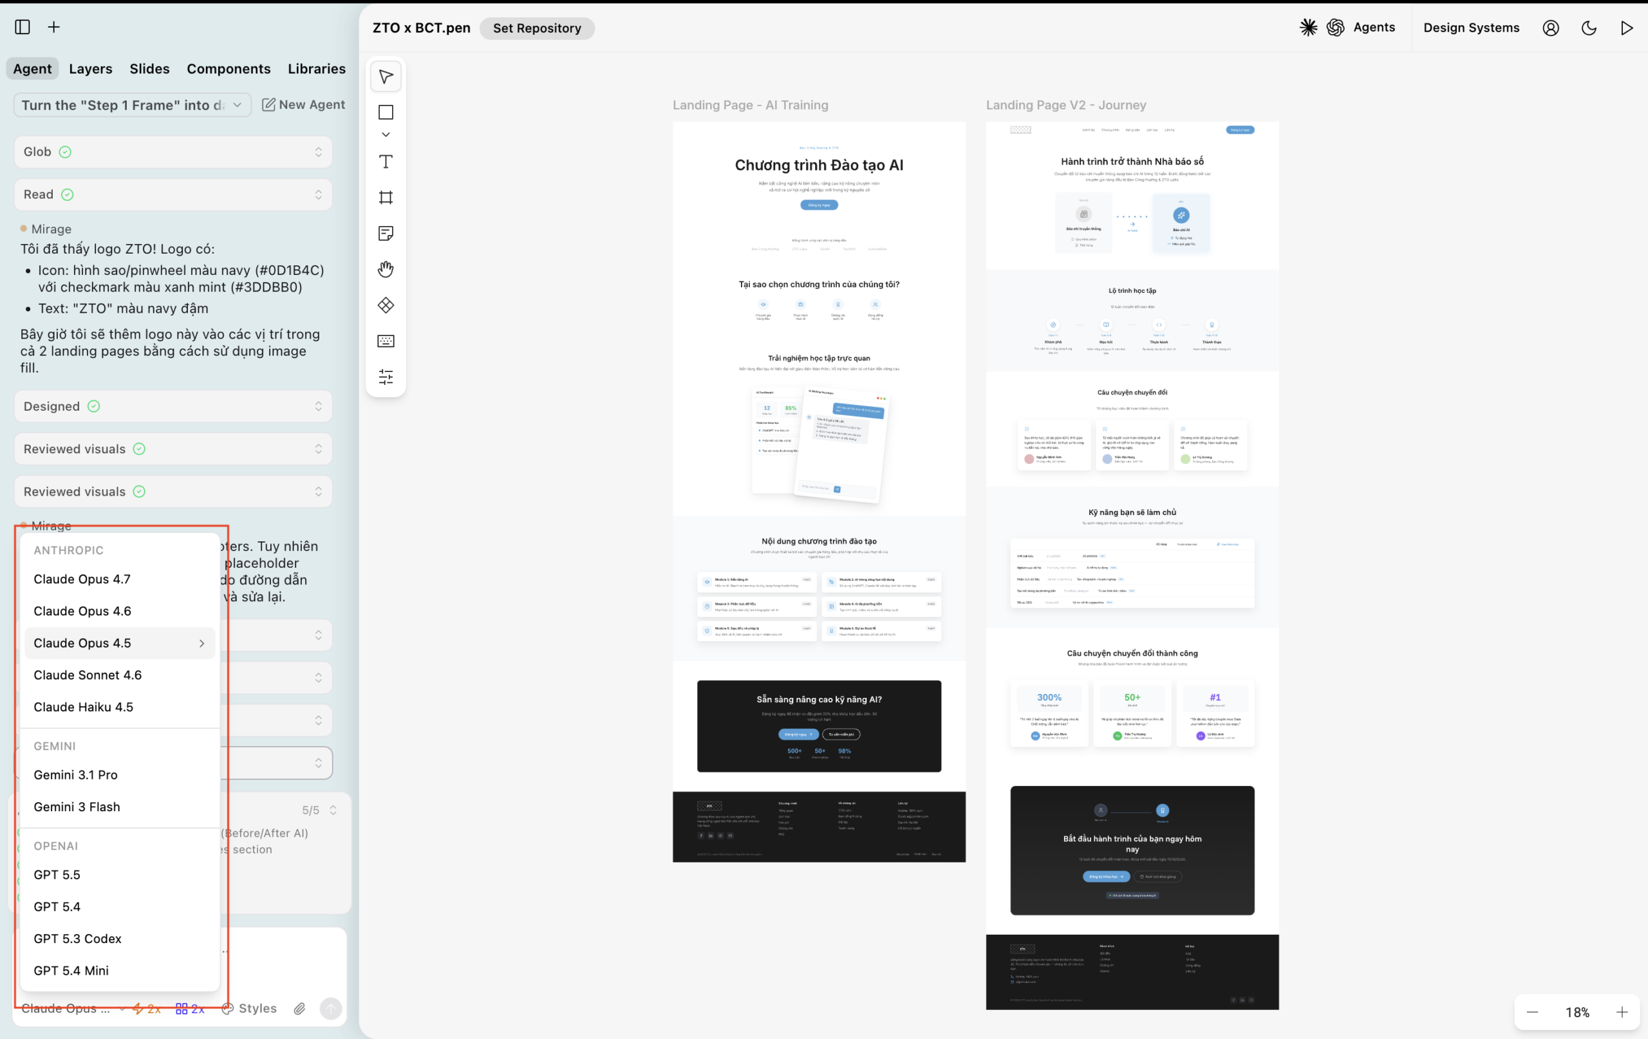
Task: Select Landing Page V2 - Journey frame label
Action: (x=1065, y=105)
